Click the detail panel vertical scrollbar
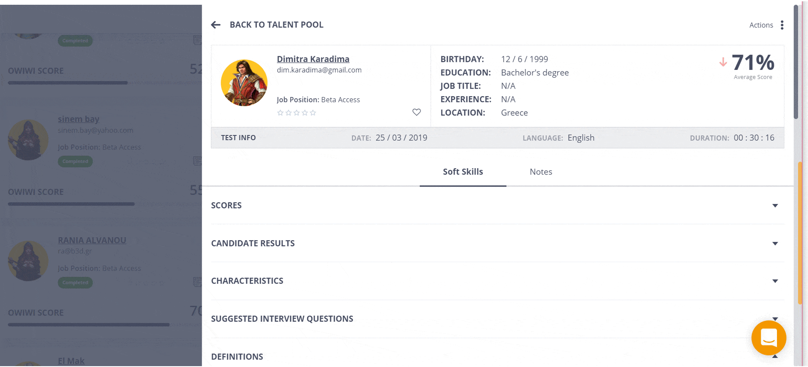This screenshot has width=808, height=367. 796,61
